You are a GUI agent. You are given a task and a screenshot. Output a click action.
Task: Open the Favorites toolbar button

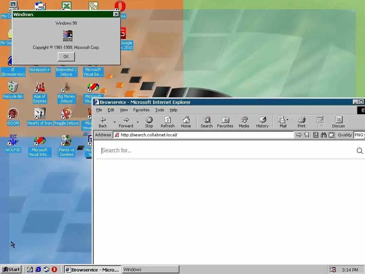(225, 122)
